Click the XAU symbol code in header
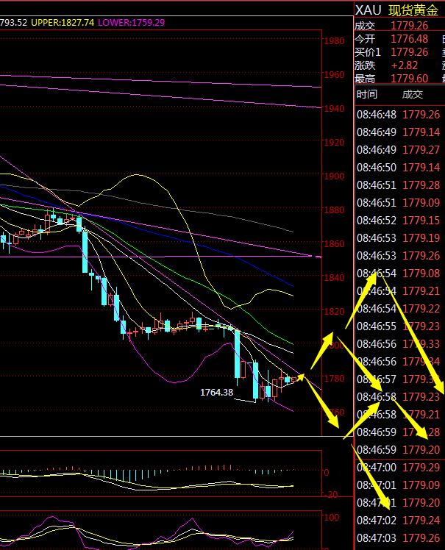Image resolution: width=445 pixels, height=550 pixels. [x=367, y=10]
